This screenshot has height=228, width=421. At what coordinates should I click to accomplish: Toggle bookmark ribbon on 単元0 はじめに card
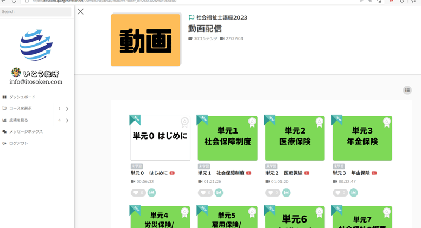(184, 123)
